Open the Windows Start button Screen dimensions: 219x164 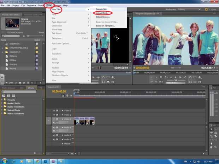tap(4, 161)
